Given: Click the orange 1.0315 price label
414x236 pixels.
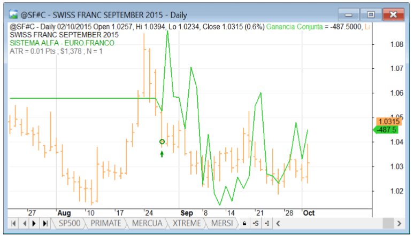Looking at the screenshot, I should [389, 121].
